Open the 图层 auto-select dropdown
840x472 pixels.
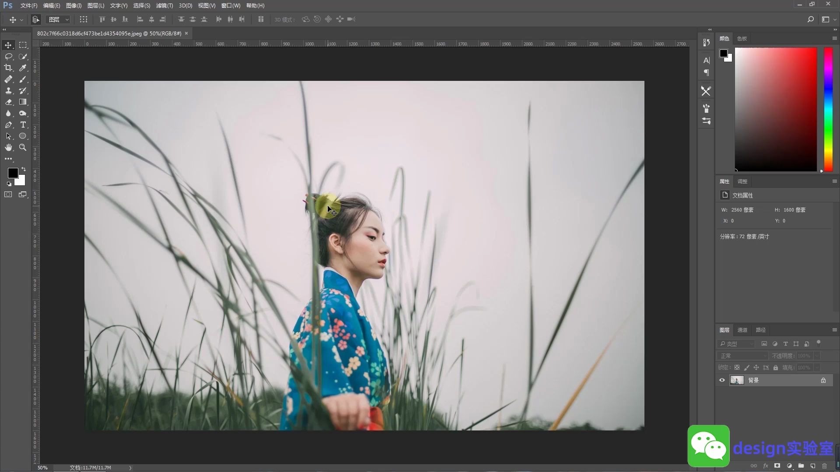point(59,19)
